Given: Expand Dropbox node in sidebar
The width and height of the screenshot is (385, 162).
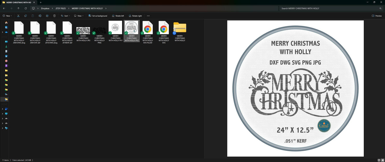Looking at the screenshot, I should coord(3,109).
